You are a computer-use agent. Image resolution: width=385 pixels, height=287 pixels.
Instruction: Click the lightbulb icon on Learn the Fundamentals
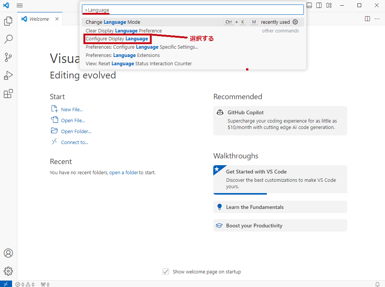(x=220, y=207)
